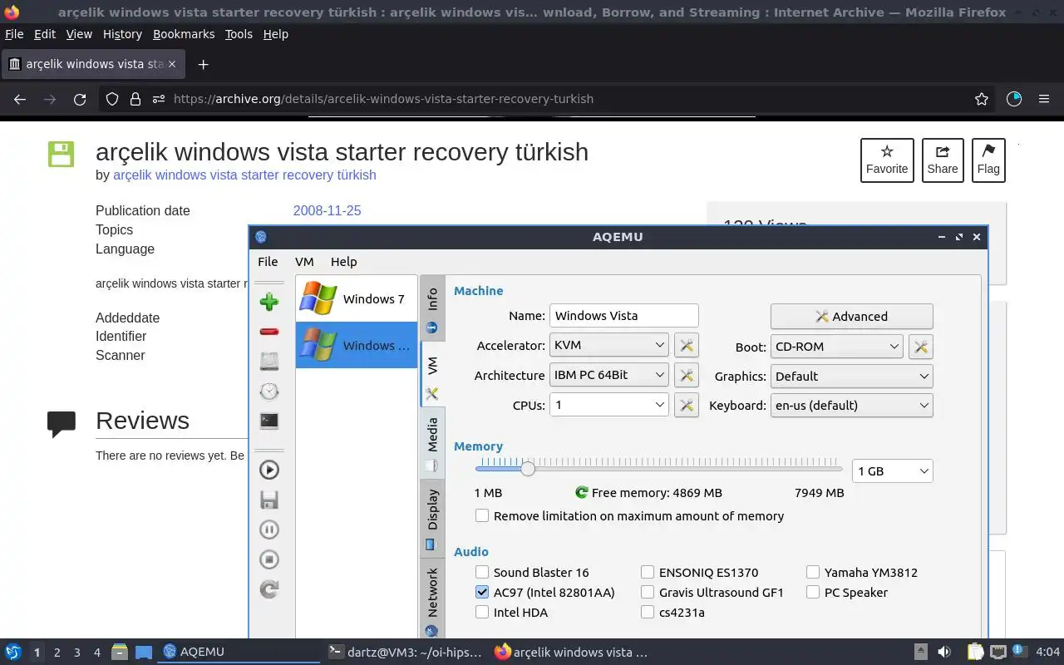The image size is (1064, 665).
Task: Click the Share button on archive.org
Action: click(x=943, y=160)
